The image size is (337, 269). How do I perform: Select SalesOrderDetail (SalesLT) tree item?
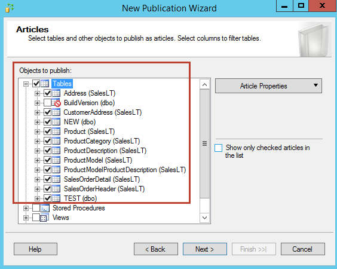[x=102, y=179]
